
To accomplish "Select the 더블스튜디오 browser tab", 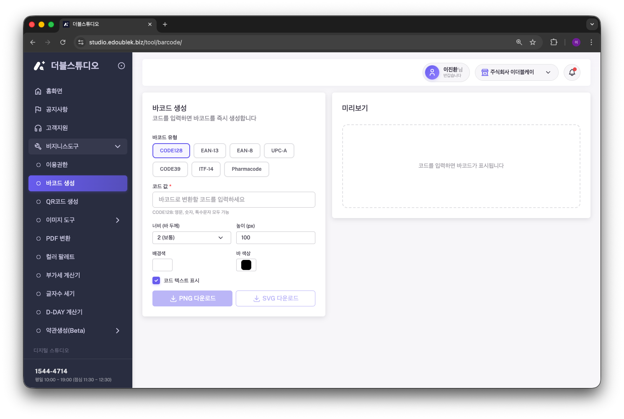I will click(108, 24).
